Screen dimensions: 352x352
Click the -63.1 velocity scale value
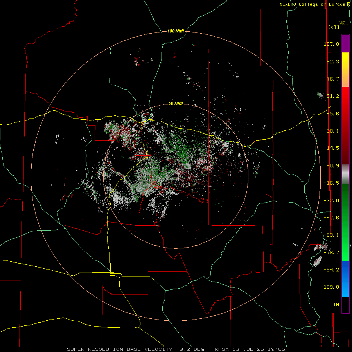[x=331, y=235]
